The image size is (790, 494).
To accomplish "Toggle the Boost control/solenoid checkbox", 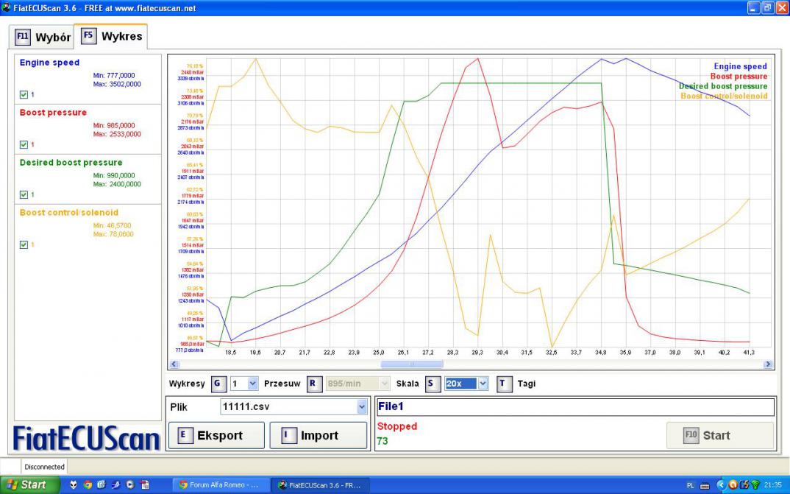I will [24, 244].
